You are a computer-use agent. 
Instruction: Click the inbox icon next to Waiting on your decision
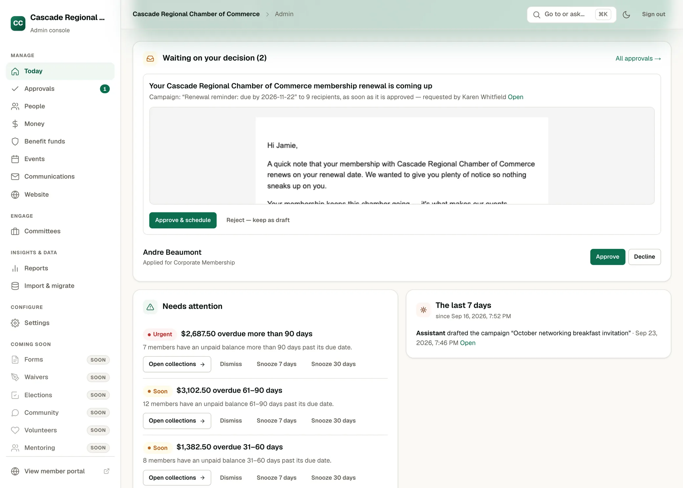coord(150,58)
